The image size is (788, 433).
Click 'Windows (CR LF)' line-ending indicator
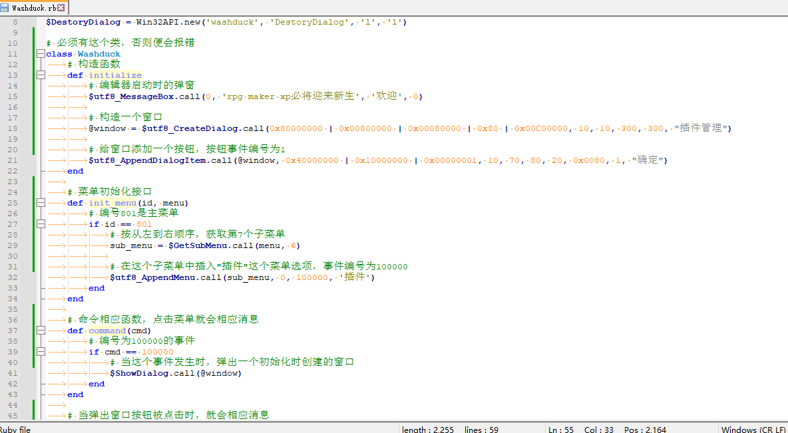click(753, 429)
